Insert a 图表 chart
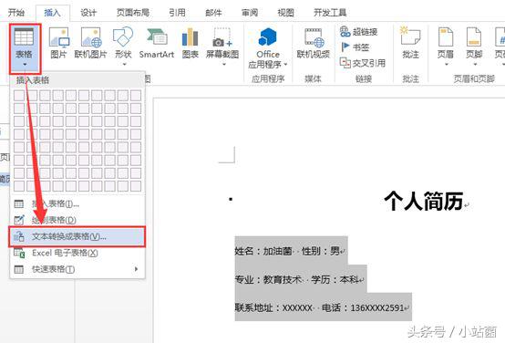The width and height of the screenshot is (505, 343). [190, 43]
